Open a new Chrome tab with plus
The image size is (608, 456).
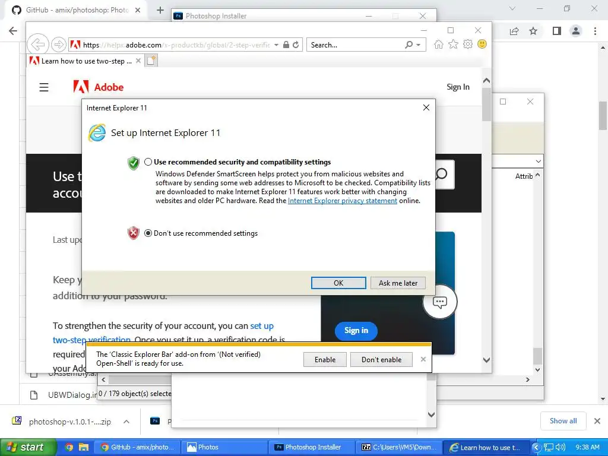pyautogui.click(x=160, y=11)
